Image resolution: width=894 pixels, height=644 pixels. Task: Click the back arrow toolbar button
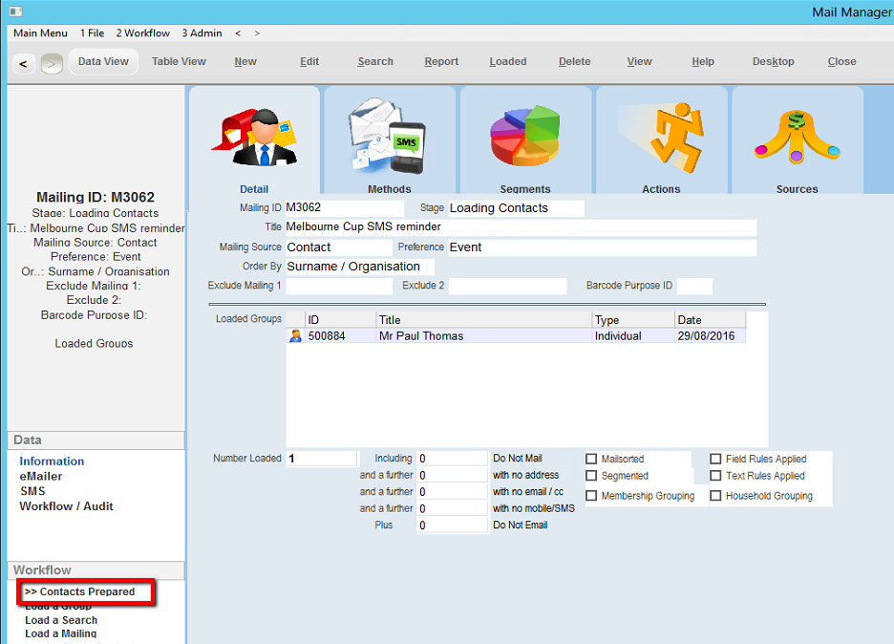click(x=24, y=63)
